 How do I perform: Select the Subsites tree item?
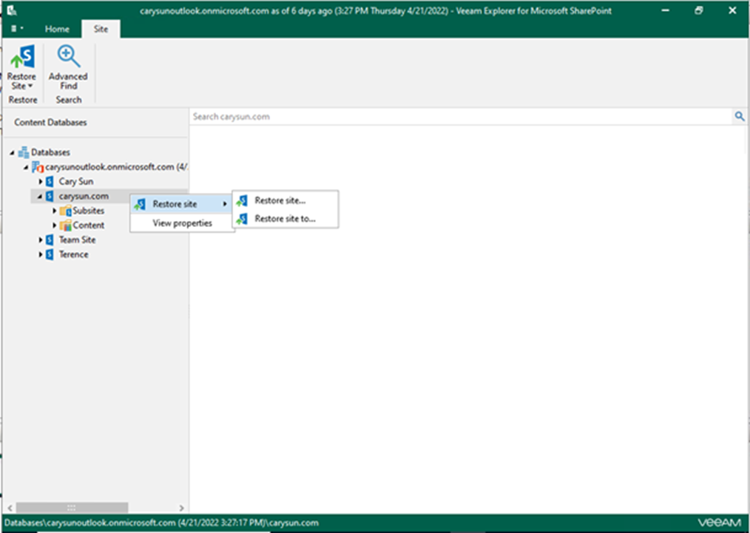[89, 211]
